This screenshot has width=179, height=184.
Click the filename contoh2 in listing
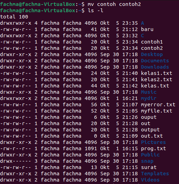(x=152, y=48)
